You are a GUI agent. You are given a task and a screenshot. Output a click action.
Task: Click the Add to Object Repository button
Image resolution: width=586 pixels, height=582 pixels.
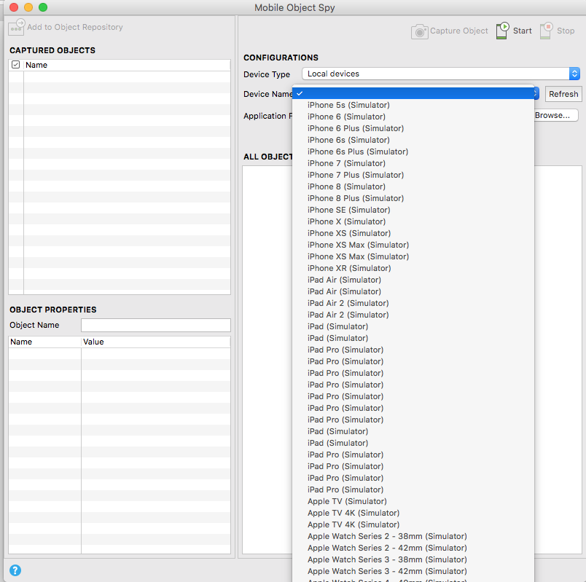[x=66, y=27]
